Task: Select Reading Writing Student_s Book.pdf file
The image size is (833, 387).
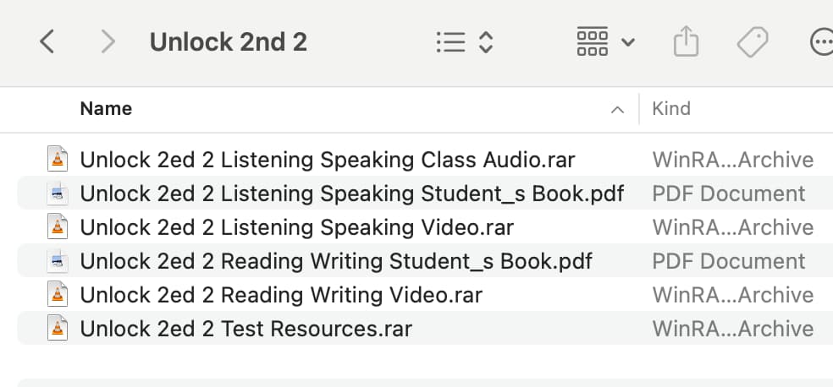Action: click(x=425, y=261)
